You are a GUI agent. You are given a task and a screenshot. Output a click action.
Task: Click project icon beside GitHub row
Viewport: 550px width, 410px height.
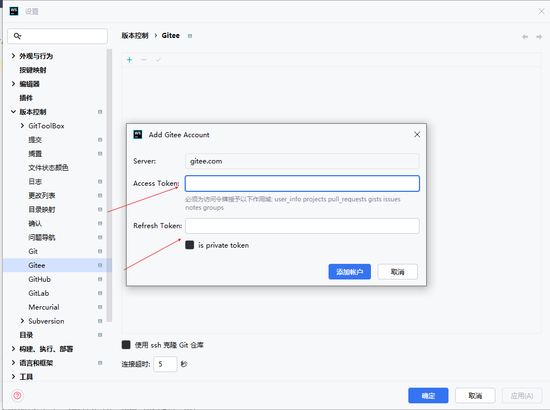click(x=100, y=279)
